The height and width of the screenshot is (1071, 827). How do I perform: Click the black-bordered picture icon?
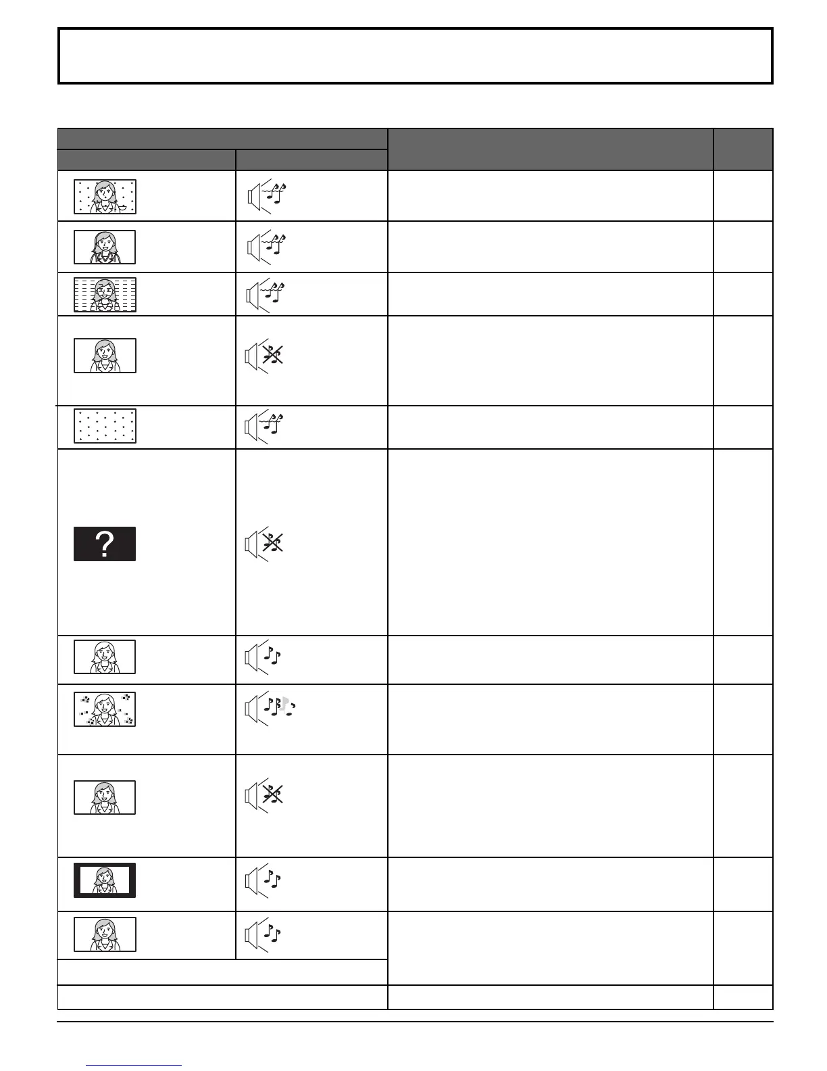pos(105,880)
